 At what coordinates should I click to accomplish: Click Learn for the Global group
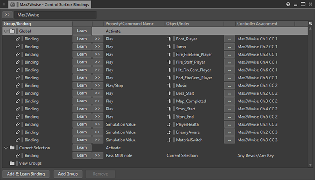coord(82,31)
